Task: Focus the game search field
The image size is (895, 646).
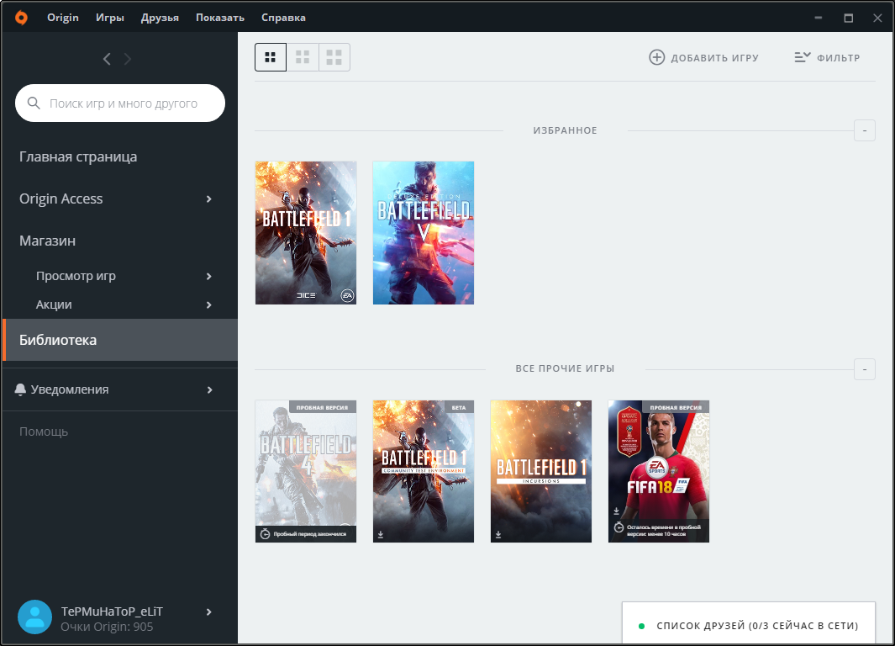Action: [120, 103]
